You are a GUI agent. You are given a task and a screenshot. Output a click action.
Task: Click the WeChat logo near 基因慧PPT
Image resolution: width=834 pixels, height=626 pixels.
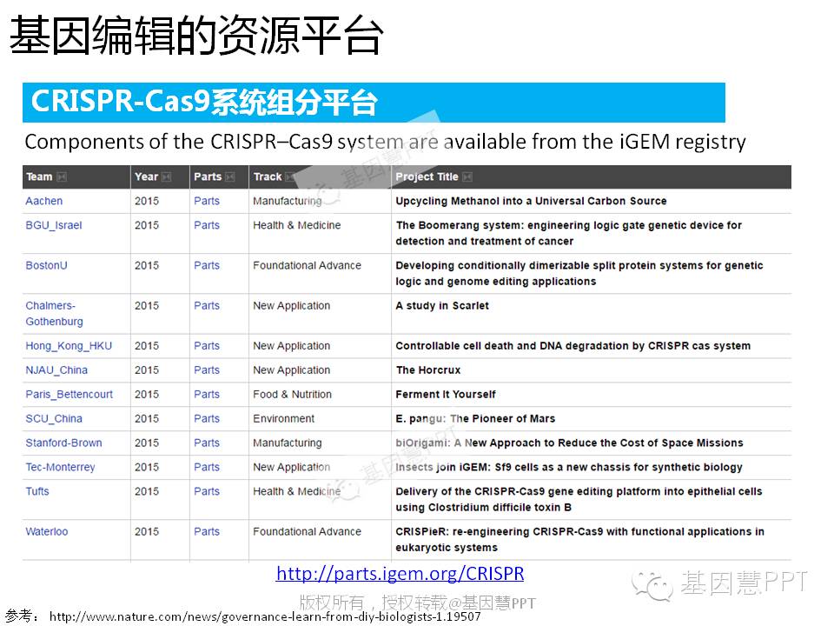652,584
